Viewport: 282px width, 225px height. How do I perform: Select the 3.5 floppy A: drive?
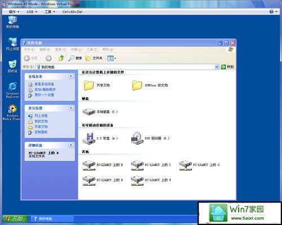tap(100, 138)
